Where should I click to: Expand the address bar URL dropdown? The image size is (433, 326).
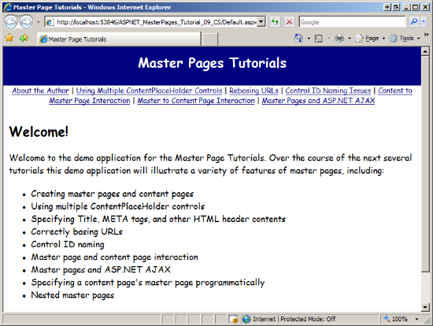(x=261, y=21)
